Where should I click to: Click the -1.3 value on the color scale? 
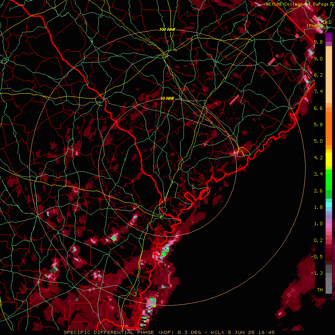click(317, 273)
